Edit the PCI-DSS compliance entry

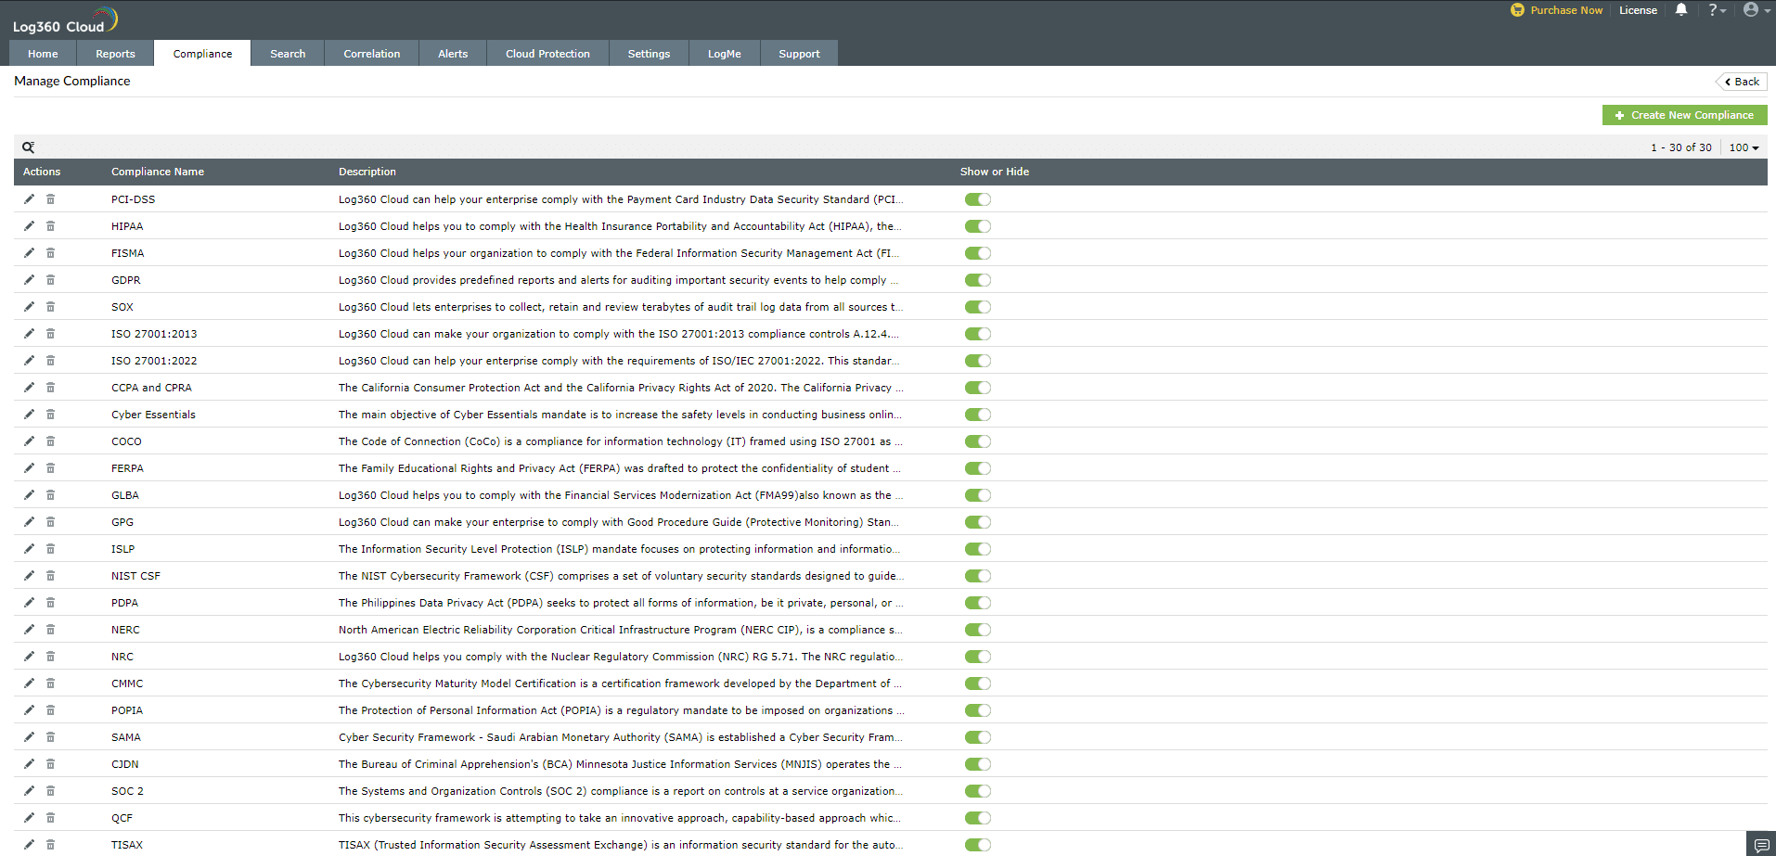point(29,199)
